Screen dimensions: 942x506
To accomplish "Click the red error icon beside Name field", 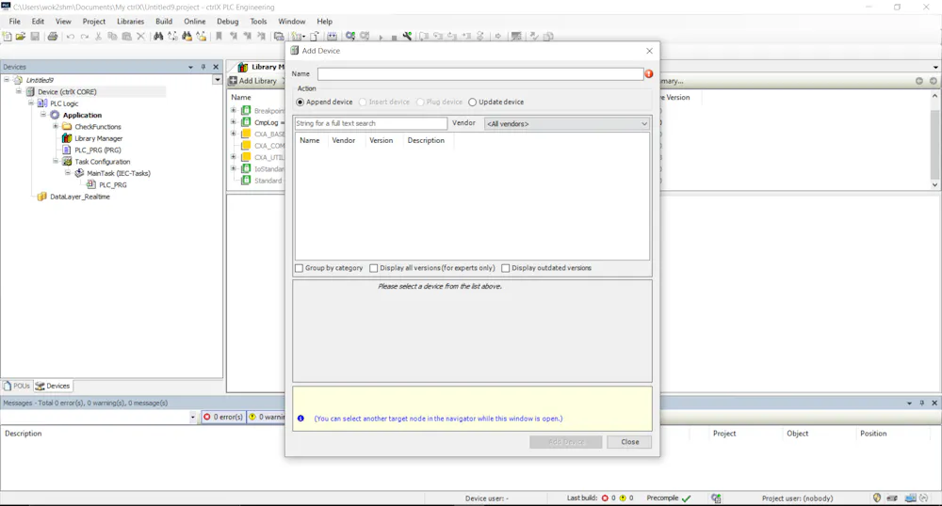I will point(649,73).
